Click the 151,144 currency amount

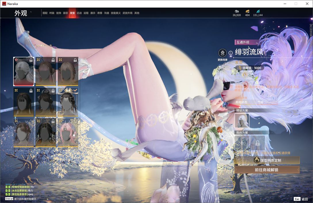258,15
